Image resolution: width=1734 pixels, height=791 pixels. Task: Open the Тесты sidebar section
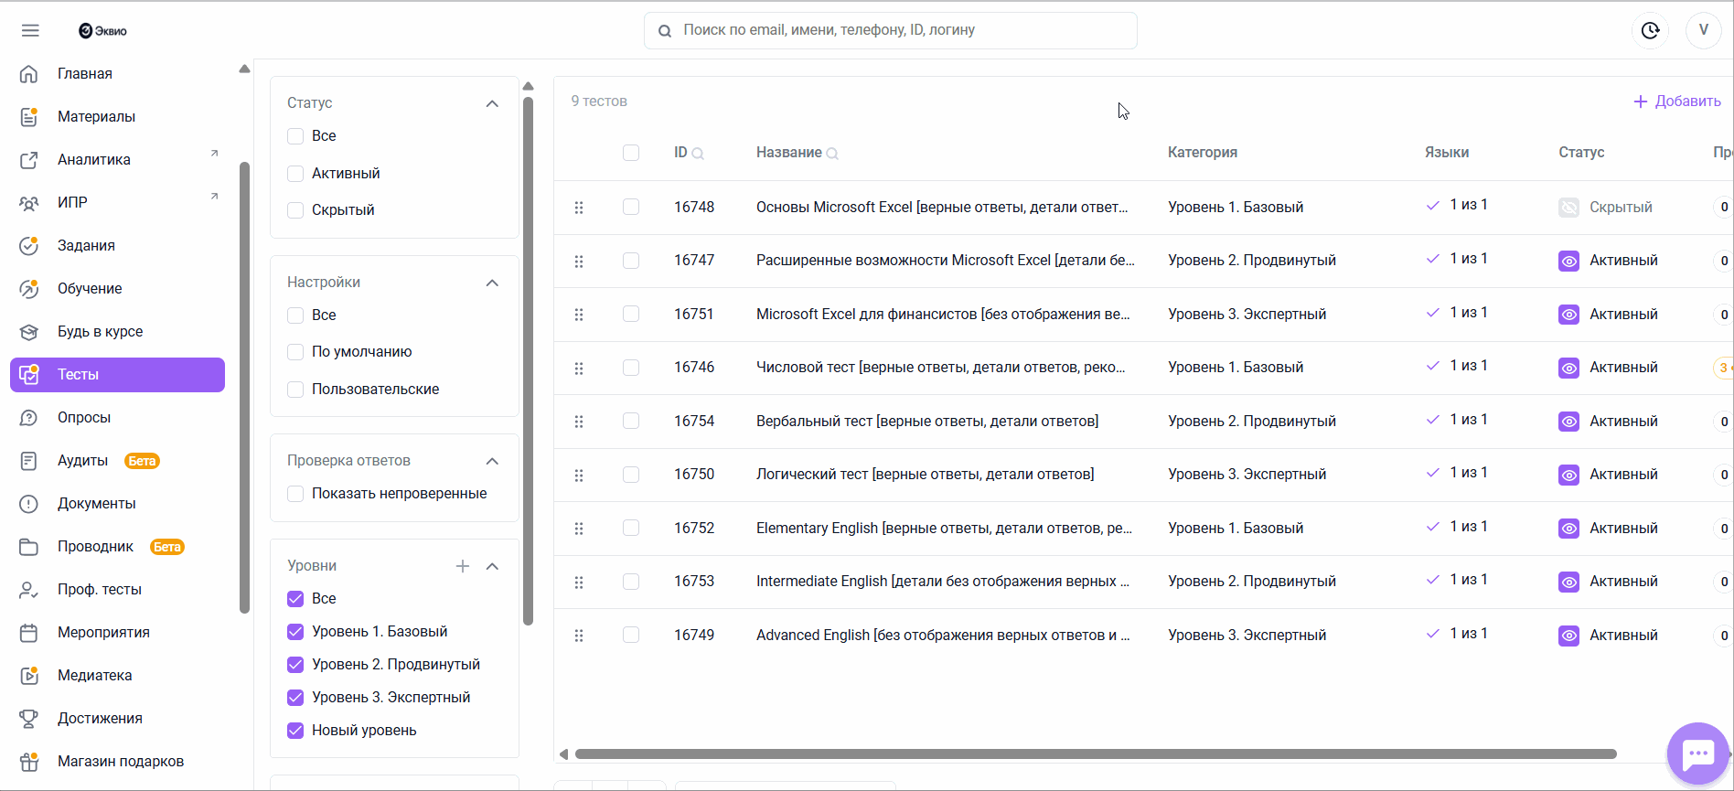pos(118,374)
